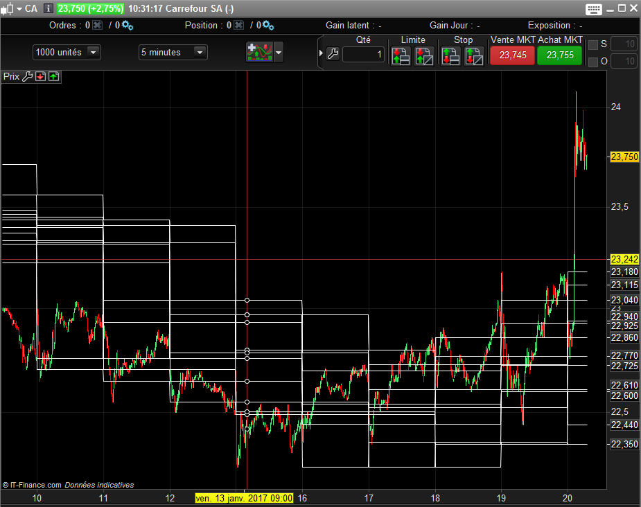
Task: Click the 22,440 price level label
Action: (624, 425)
